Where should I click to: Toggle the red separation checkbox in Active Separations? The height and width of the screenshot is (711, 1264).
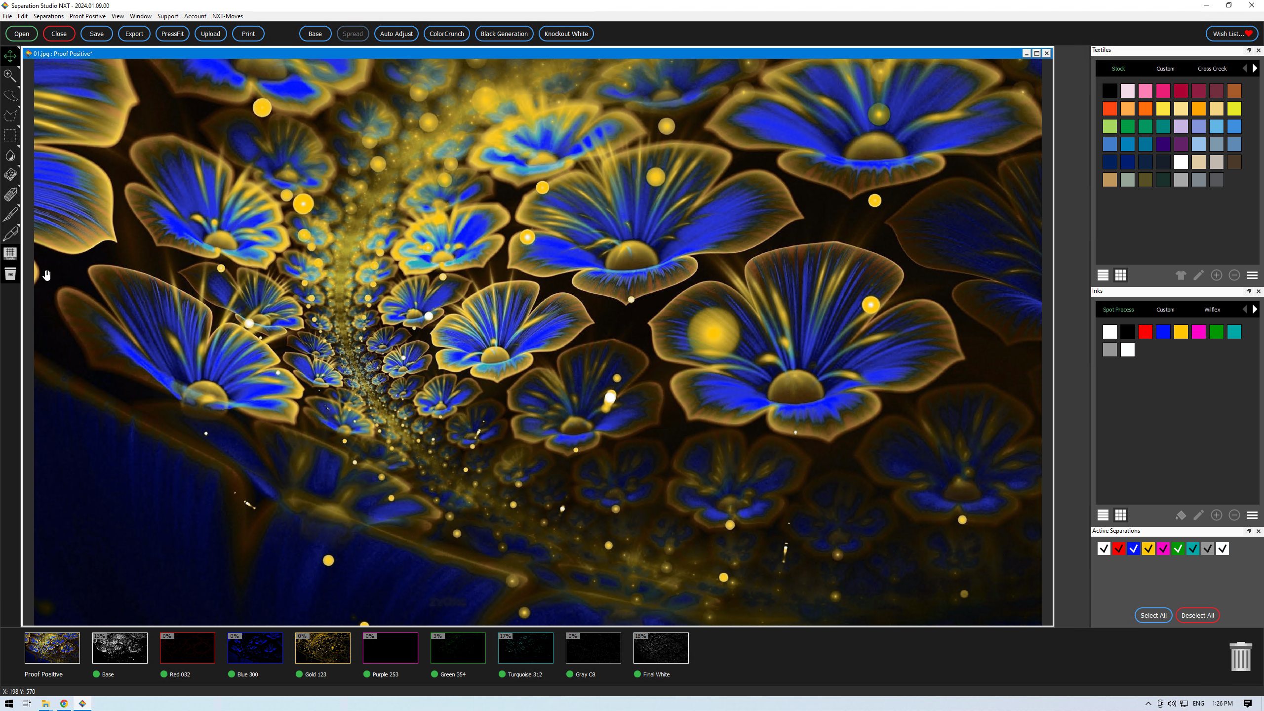[x=1118, y=549]
